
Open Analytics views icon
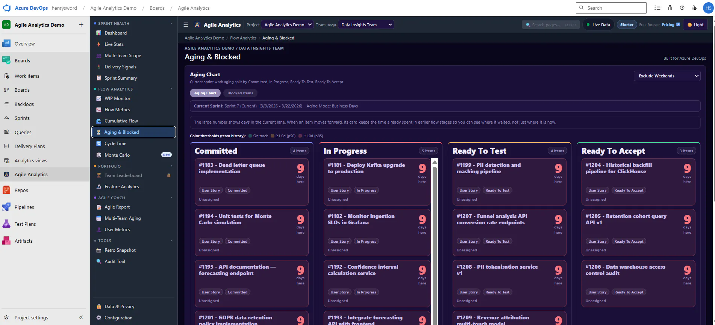(6, 160)
